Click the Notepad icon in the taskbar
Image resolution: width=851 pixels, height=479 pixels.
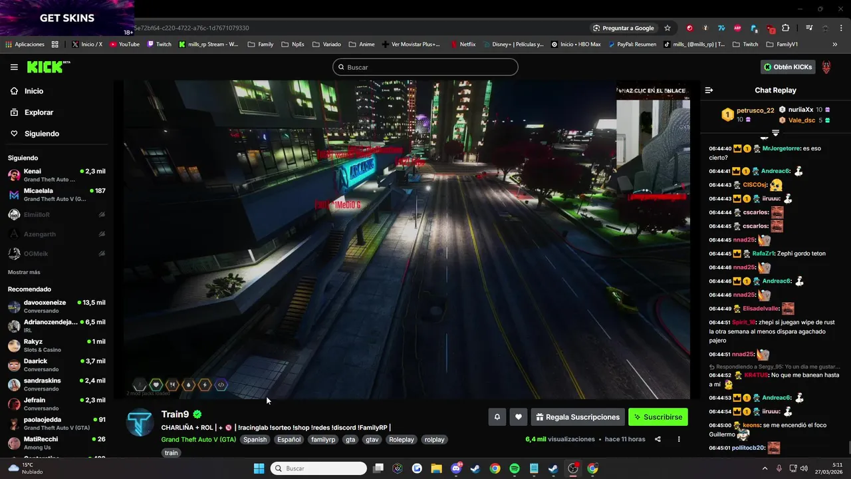point(534,468)
